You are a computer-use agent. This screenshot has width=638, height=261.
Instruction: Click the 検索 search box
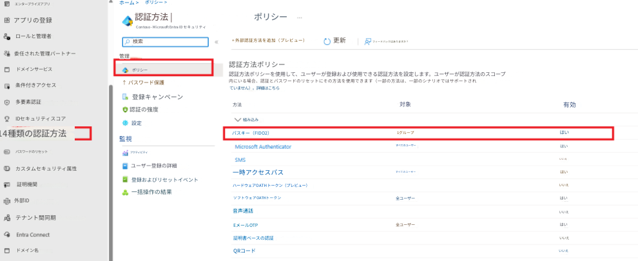point(166,42)
